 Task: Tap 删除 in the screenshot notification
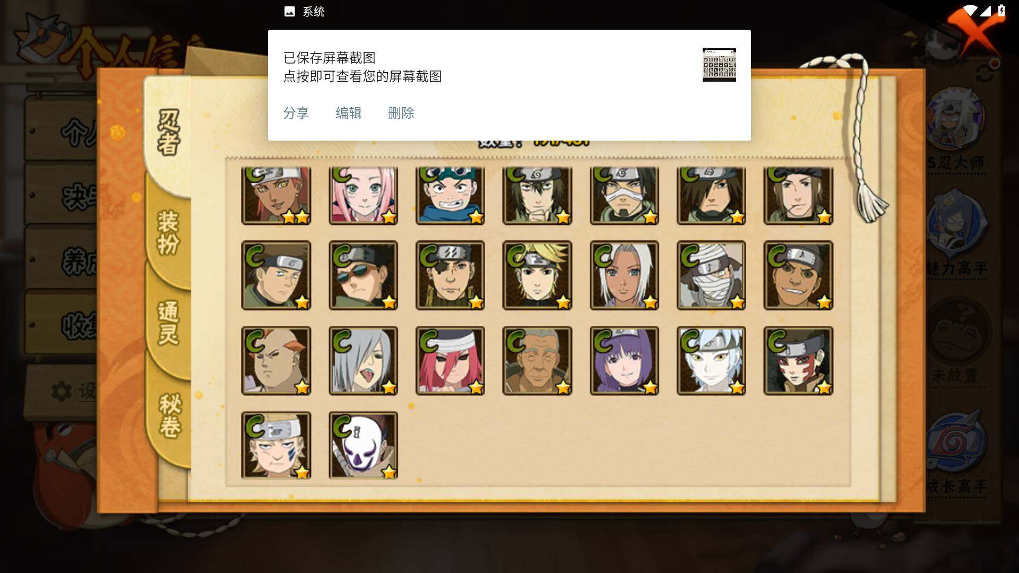(401, 112)
